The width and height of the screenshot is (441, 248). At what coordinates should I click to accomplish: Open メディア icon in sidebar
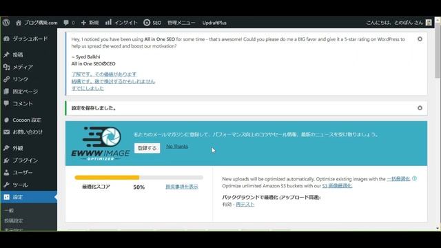6,67
